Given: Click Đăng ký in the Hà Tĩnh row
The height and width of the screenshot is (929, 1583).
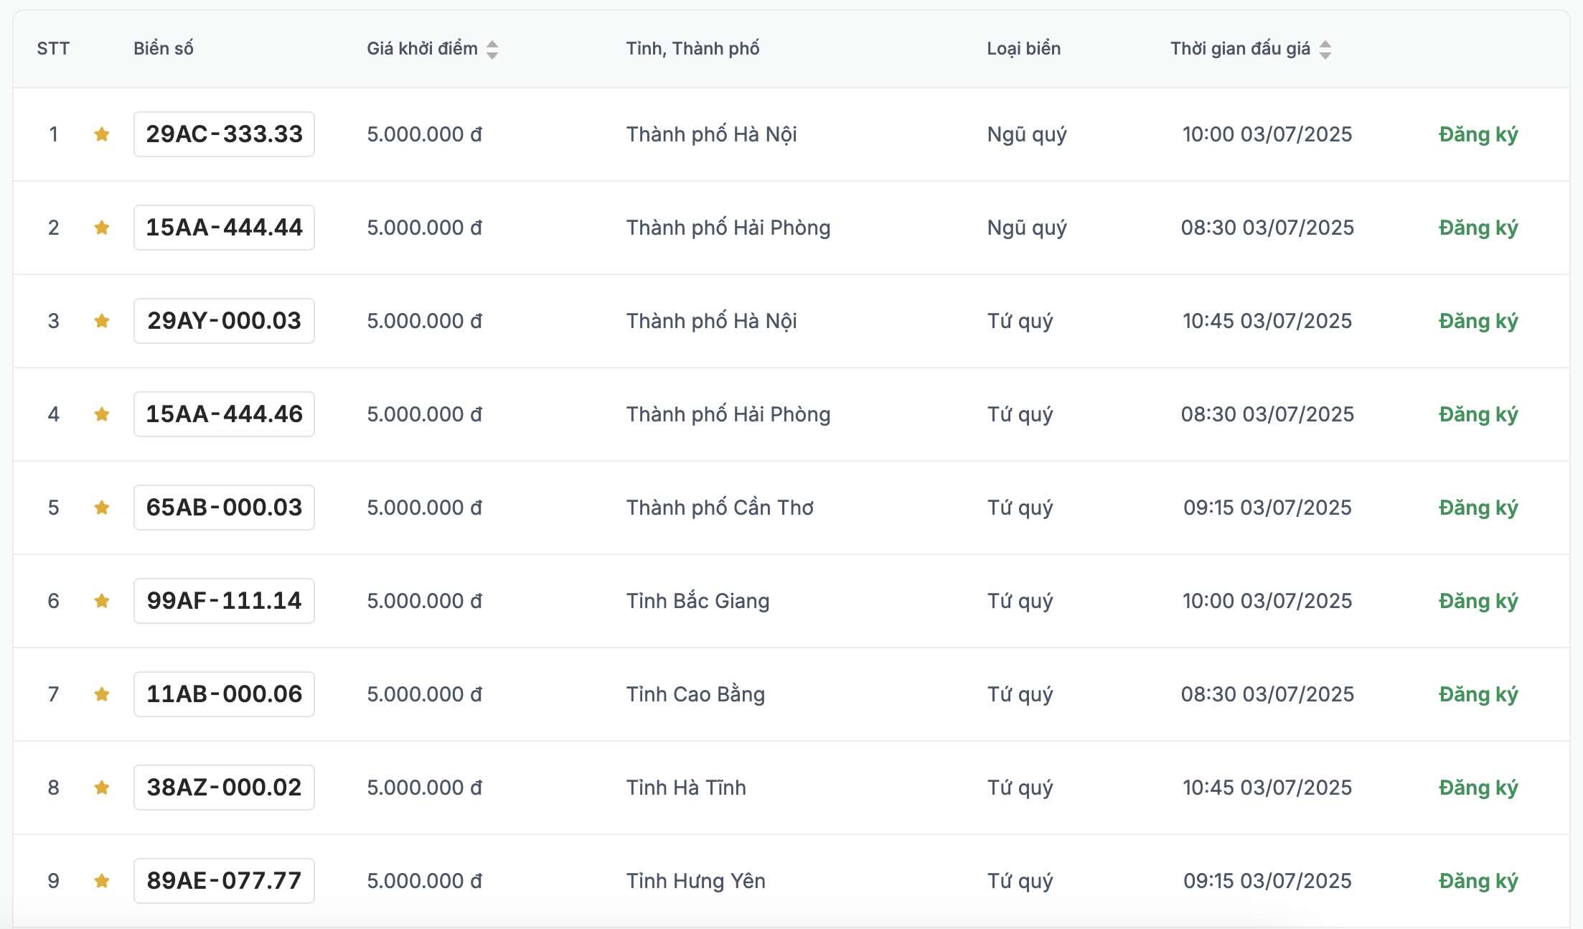Looking at the screenshot, I should (x=1478, y=788).
